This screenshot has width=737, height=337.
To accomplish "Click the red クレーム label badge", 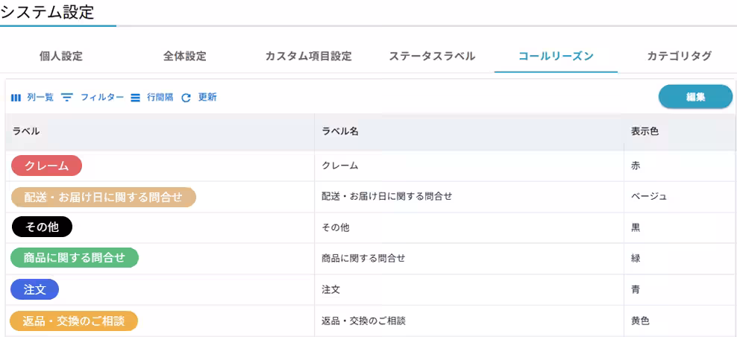I will click(x=46, y=166).
